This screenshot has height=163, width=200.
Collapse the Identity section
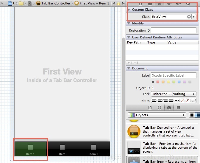coord(129,23)
